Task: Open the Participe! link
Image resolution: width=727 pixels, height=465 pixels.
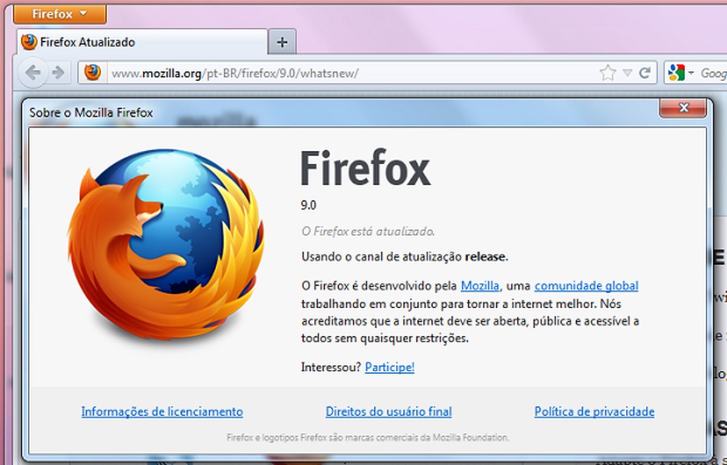Action: [x=390, y=367]
